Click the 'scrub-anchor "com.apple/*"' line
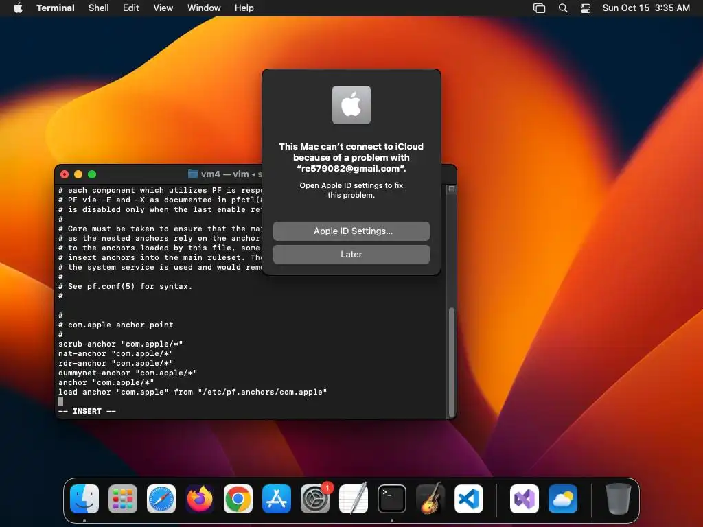The height and width of the screenshot is (527, 703). pyautogui.click(x=121, y=344)
